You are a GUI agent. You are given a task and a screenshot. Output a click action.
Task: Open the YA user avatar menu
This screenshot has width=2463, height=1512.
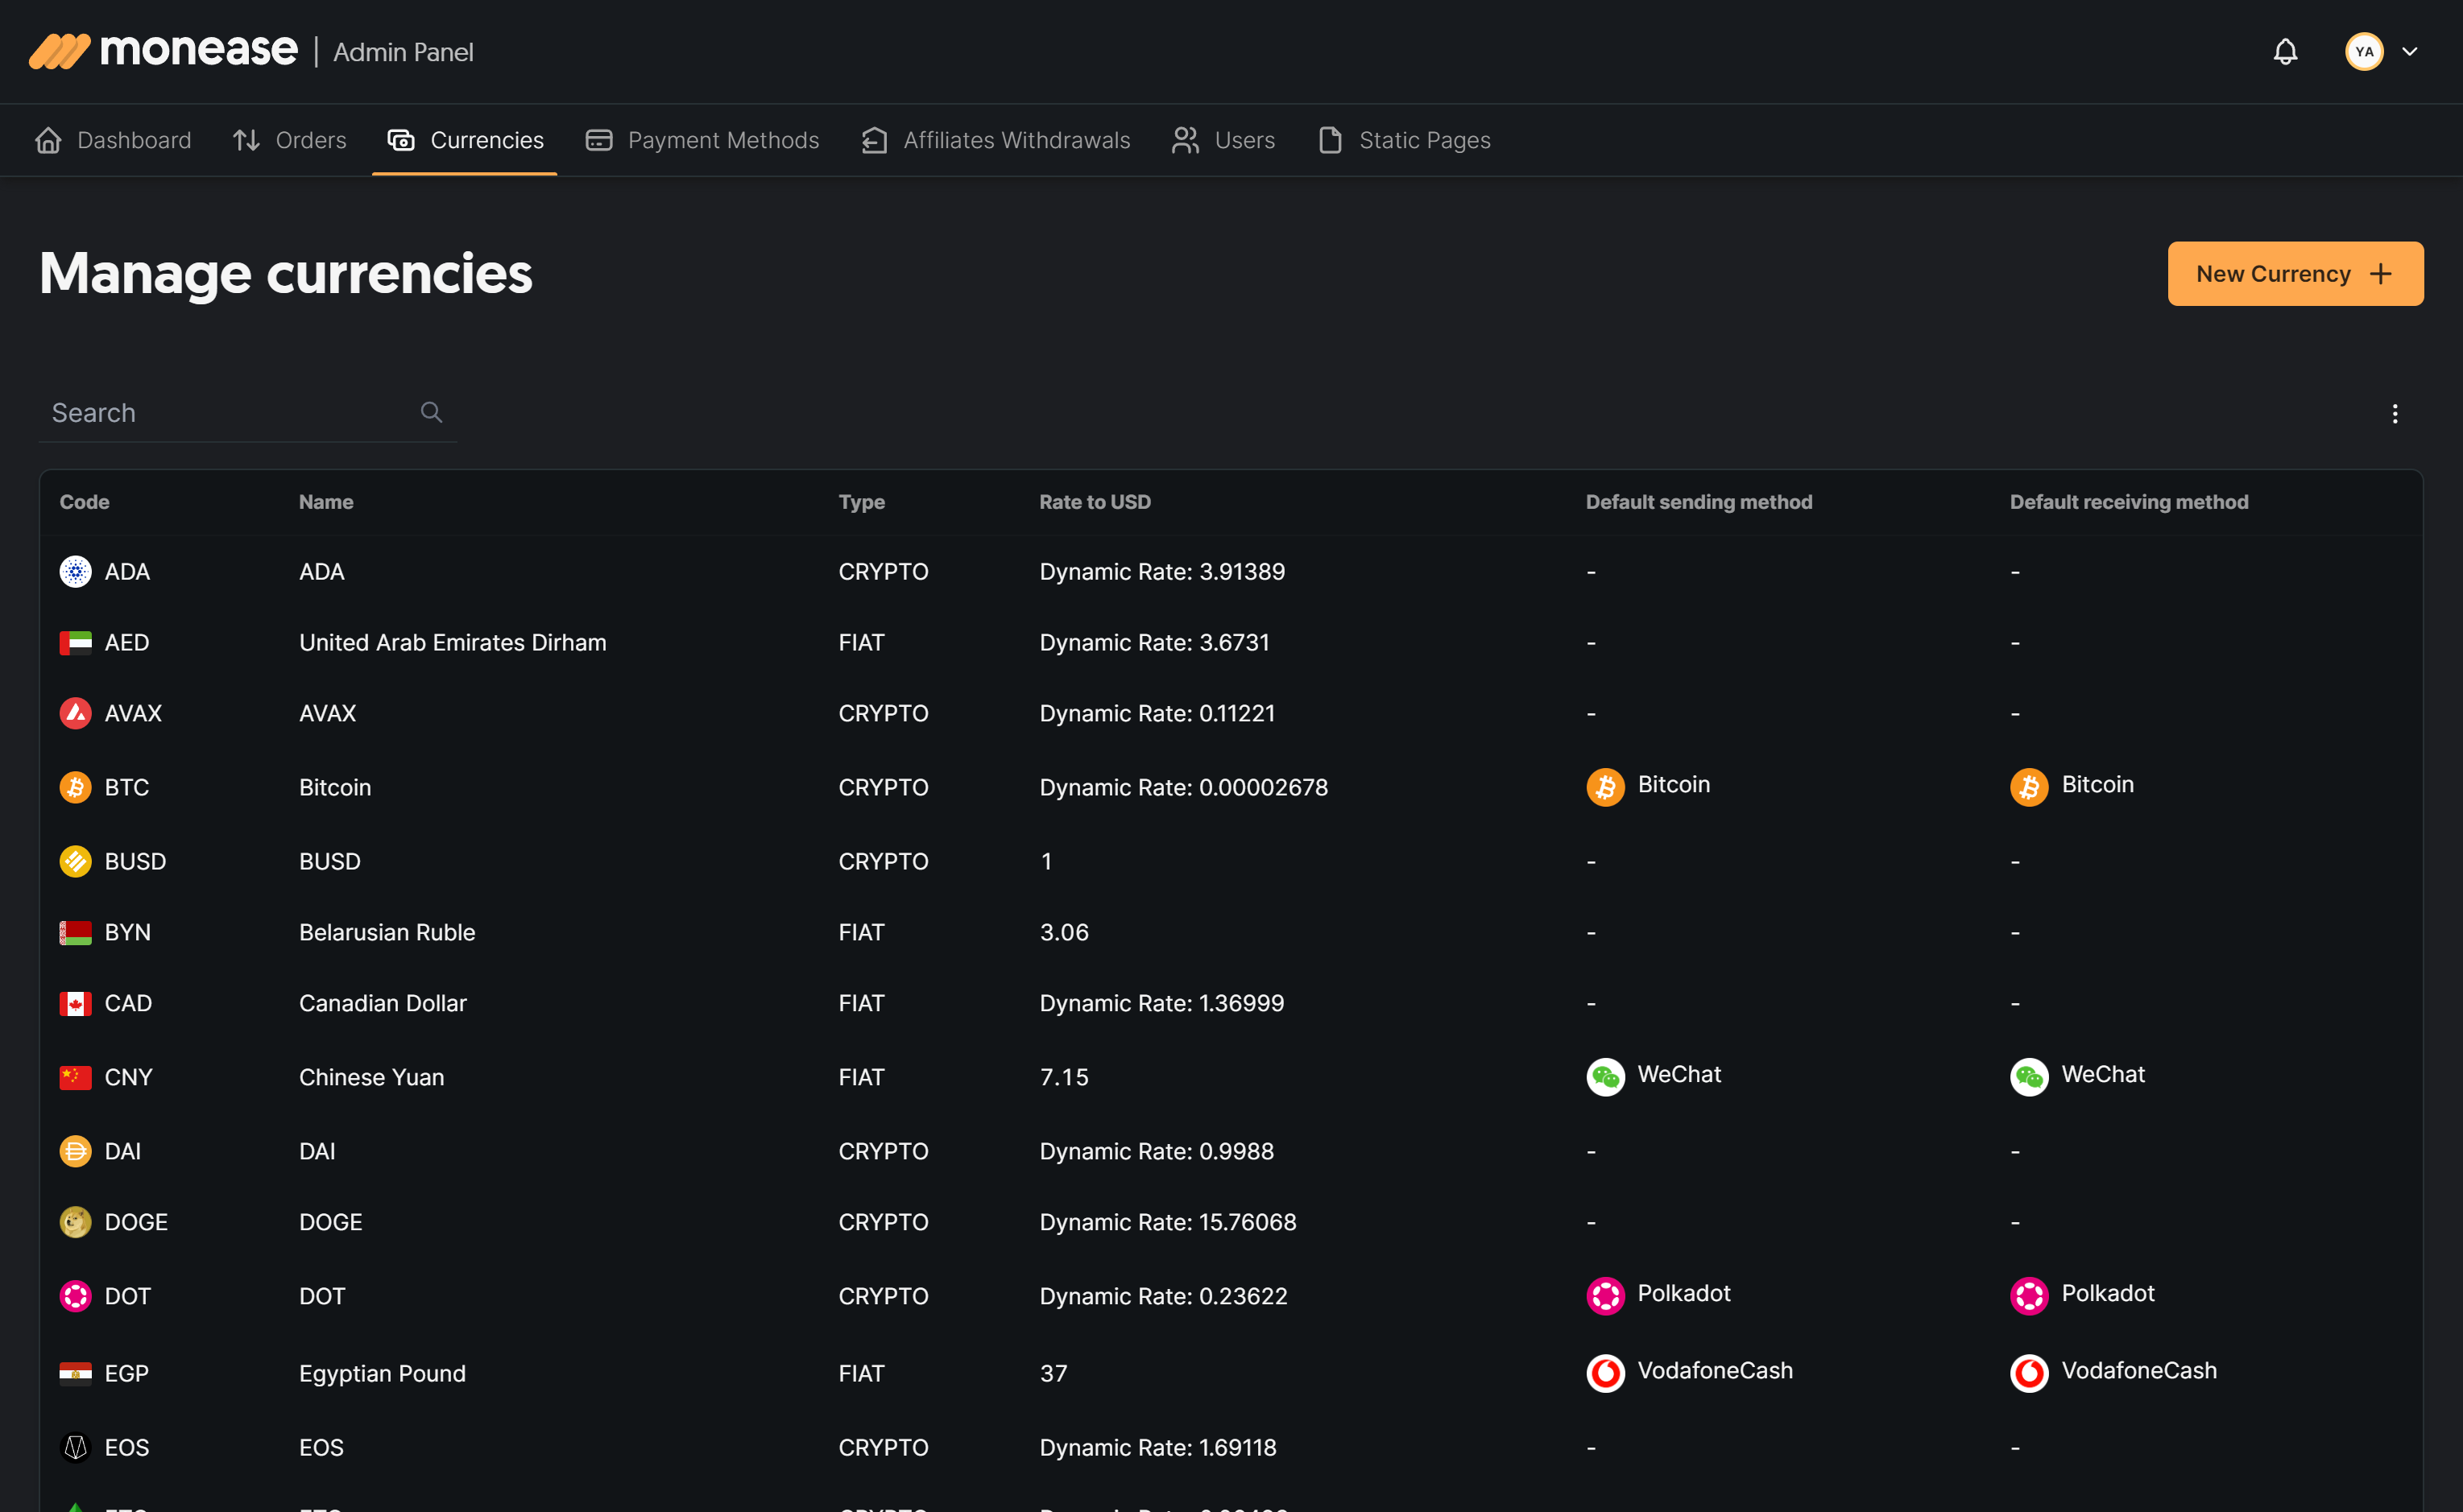(x=2364, y=52)
